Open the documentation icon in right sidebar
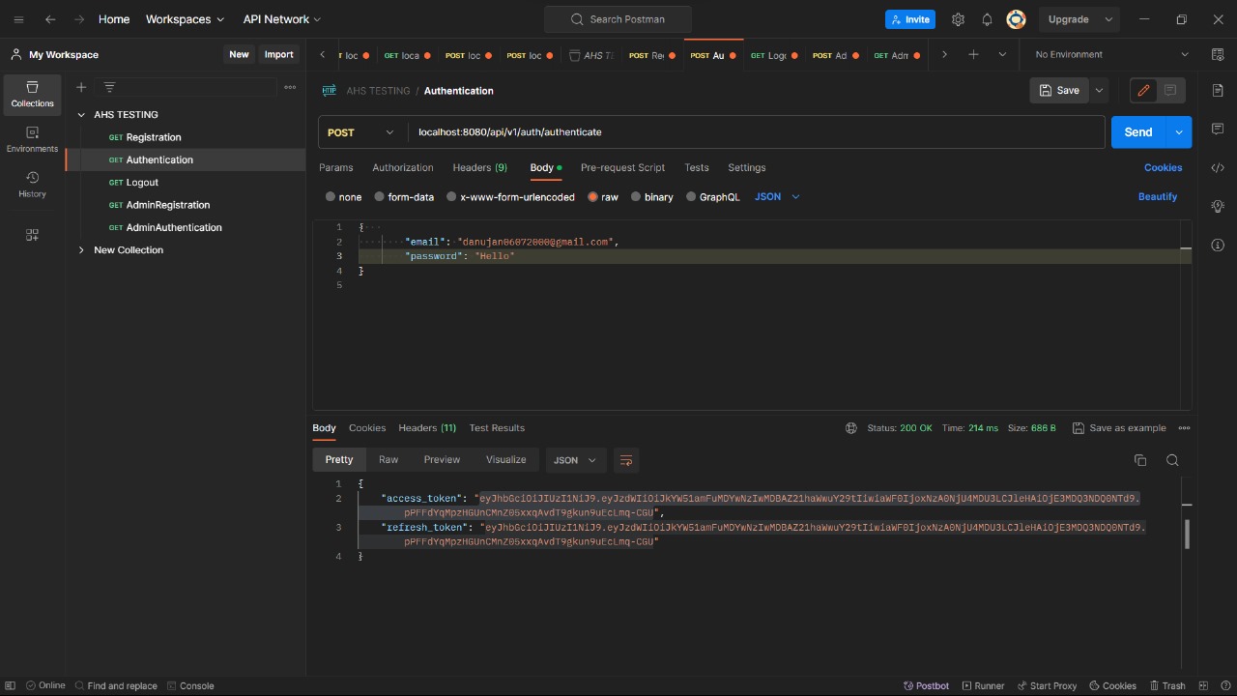This screenshot has width=1237, height=696. [1218, 90]
